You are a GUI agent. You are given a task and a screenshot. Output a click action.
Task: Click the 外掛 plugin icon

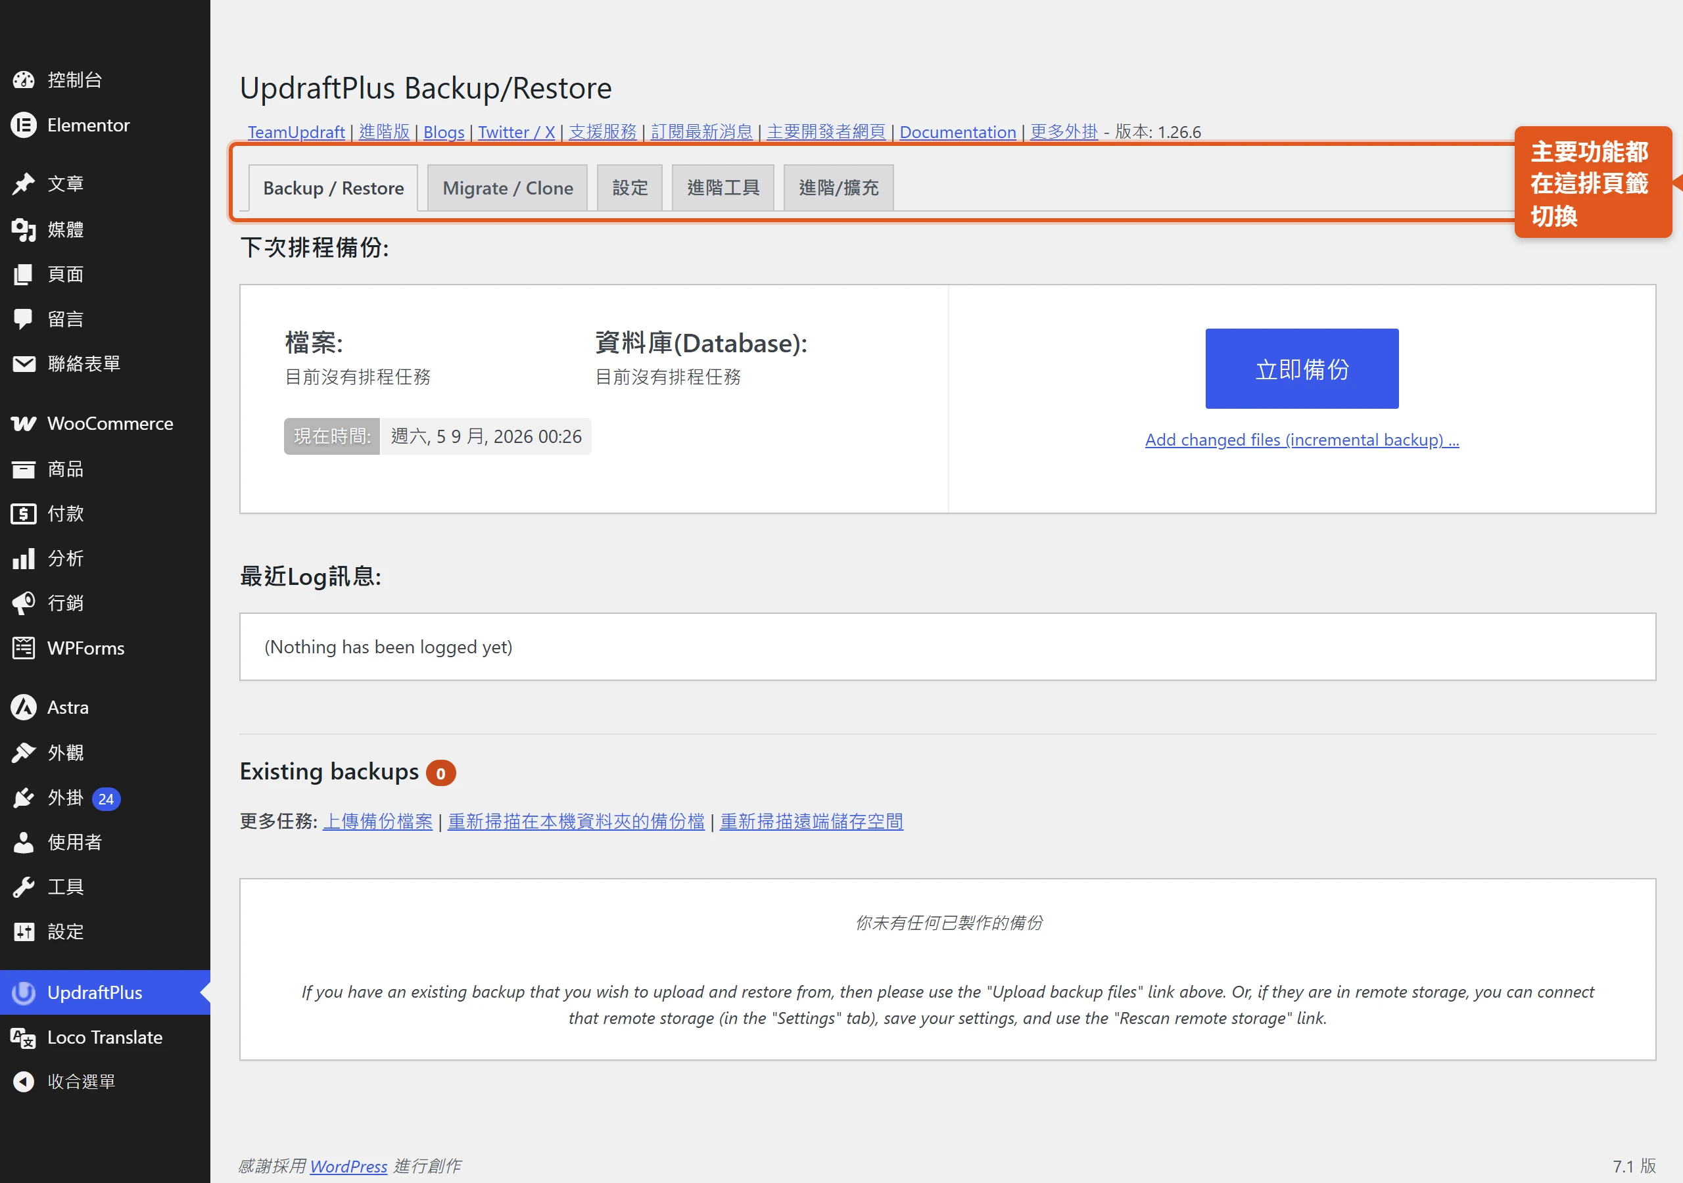[x=24, y=797]
